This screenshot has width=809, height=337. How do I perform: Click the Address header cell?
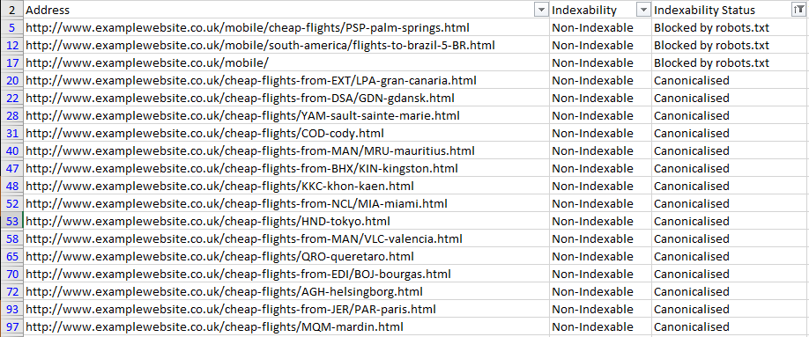click(x=286, y=10)
